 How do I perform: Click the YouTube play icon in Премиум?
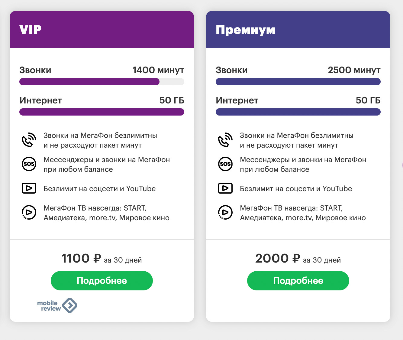point(225,188)
